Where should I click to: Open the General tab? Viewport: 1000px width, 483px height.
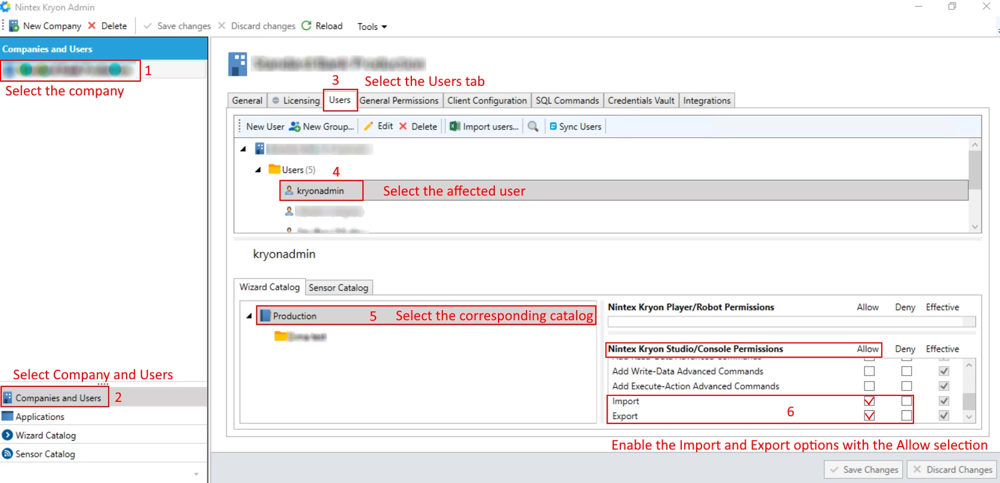pyautogui.click(x=247, y=100)
